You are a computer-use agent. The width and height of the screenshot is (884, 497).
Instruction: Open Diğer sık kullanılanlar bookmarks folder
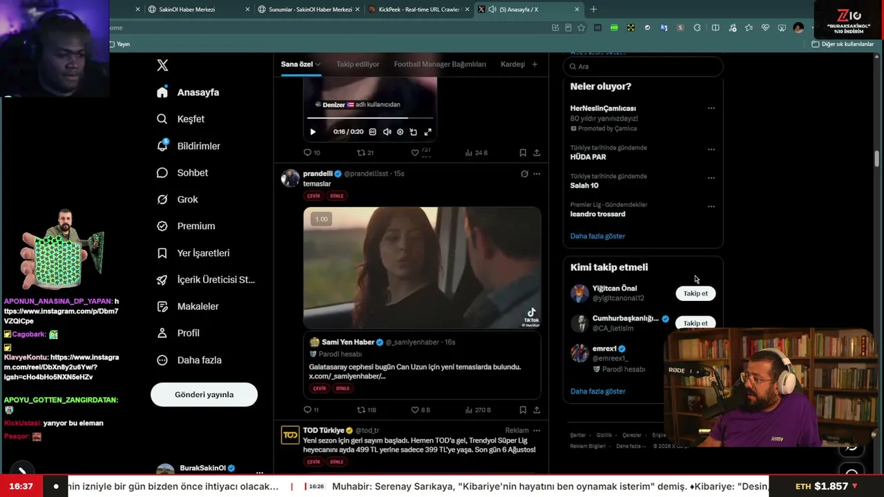(x=843, y=44)
